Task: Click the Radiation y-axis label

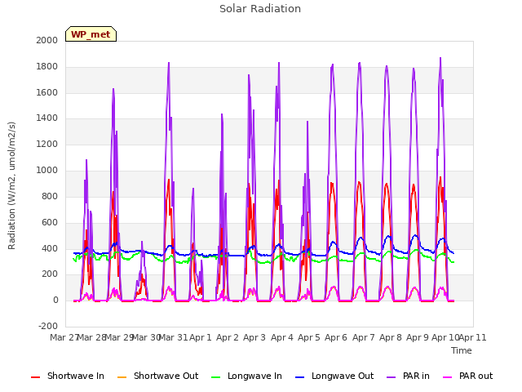Action: tap(11, 185)
